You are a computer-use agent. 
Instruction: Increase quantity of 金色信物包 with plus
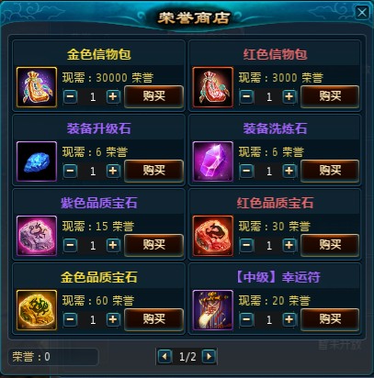(113, 96)
